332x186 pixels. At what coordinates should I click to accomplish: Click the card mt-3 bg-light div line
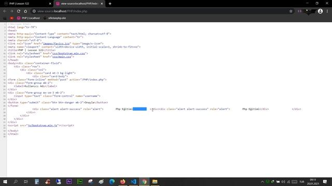click(x=51, y=73)
